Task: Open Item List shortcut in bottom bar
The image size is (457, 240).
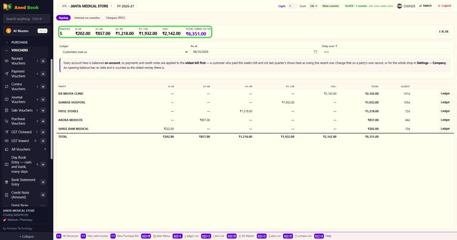Action: pos(213,236)
